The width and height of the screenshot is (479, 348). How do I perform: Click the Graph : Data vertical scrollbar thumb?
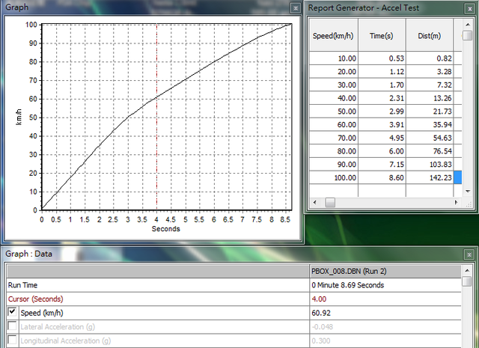coord(467,281)
